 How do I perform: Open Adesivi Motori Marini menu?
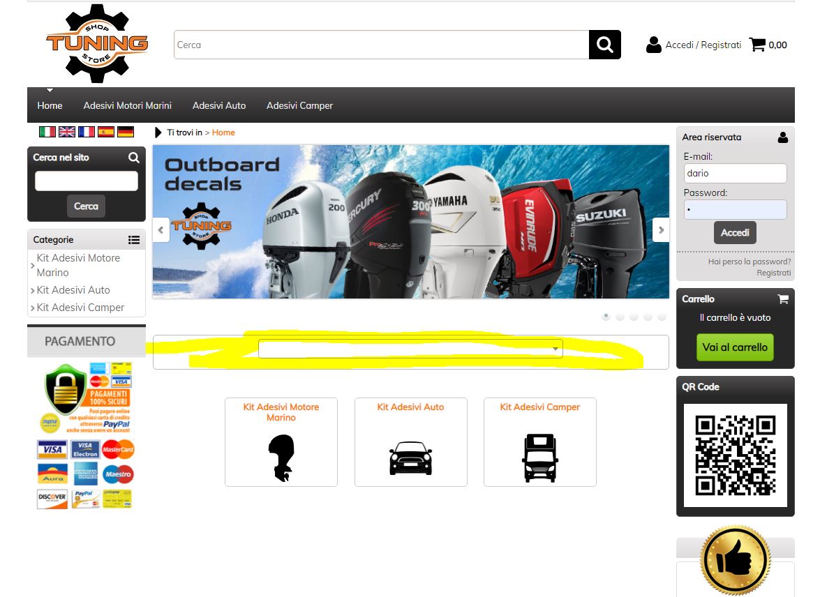coord(128,105)
